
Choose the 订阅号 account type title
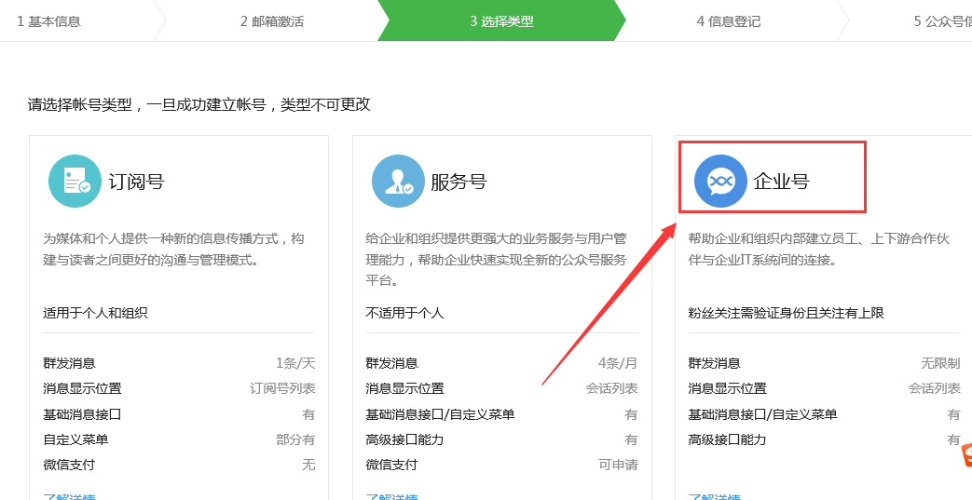tap(136, 182)
